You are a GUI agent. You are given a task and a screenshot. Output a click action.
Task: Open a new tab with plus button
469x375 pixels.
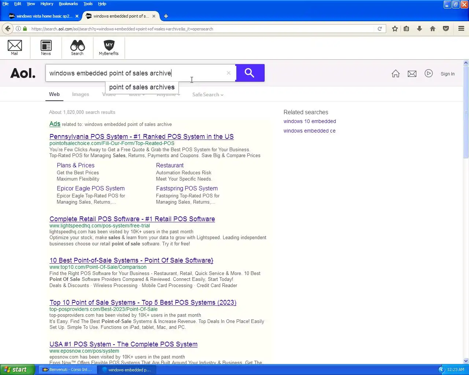[166, 16]
